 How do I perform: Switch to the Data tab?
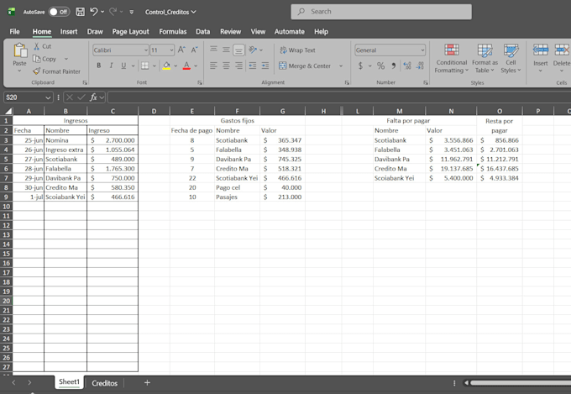(x=203, y=32)
